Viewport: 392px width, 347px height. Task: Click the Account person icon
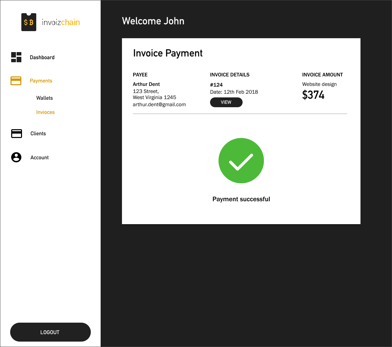[x=16, y=157]
